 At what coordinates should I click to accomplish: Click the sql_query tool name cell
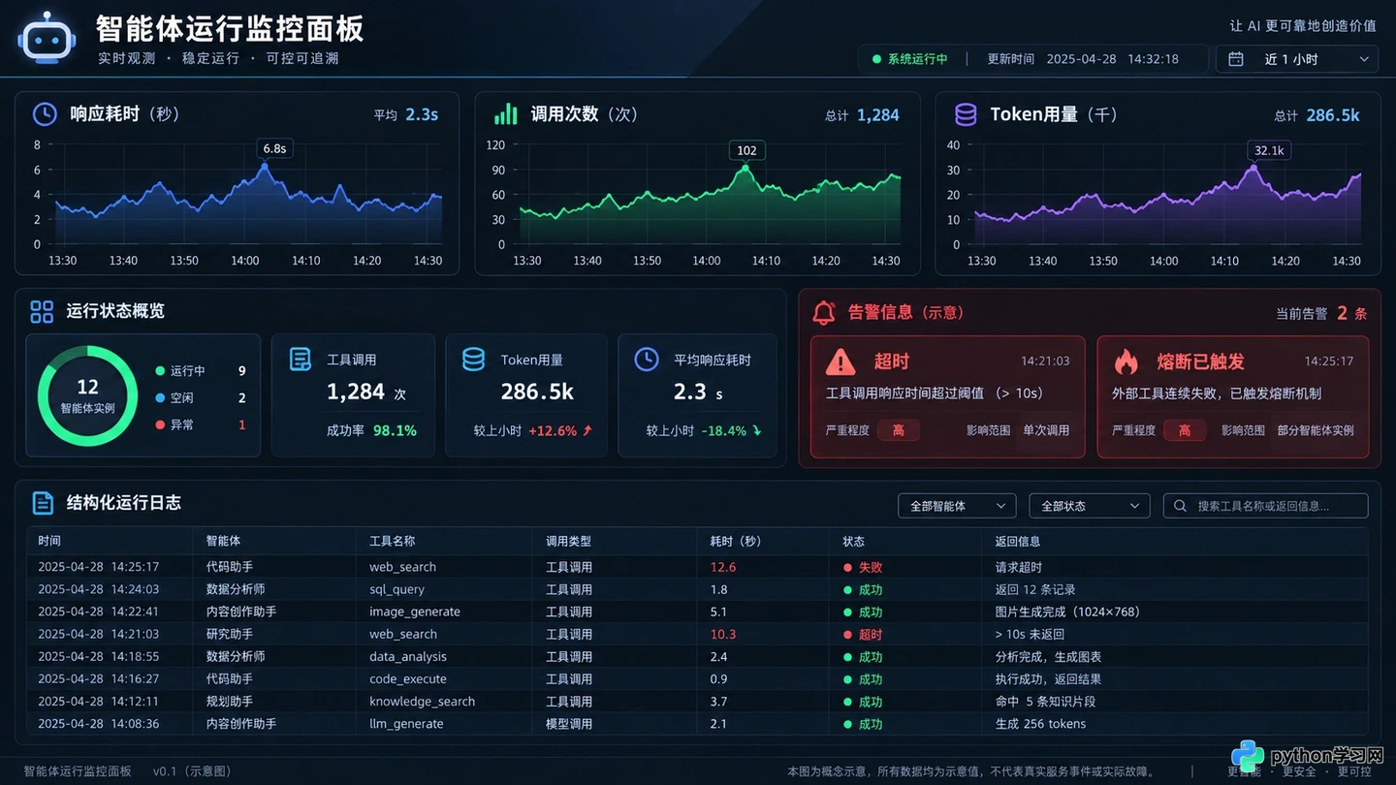397,589
